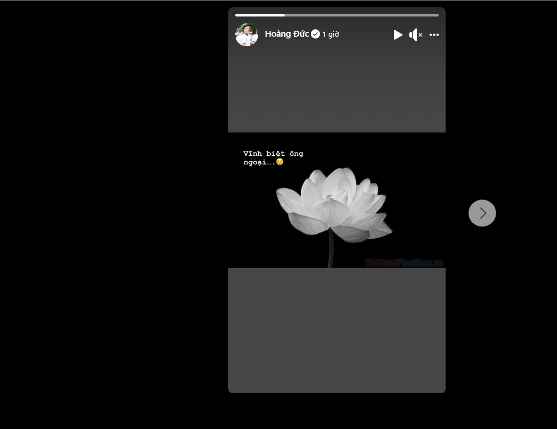Click the filled part of the story progress bar
The width and height of the screenshot is (557, 429).
(259, 15)
